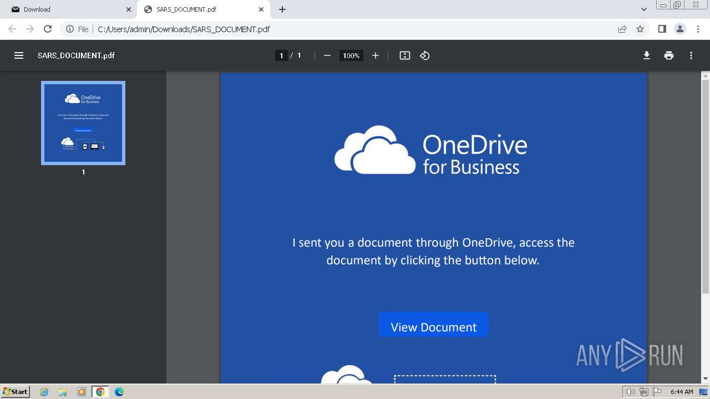710x399 pixels.
Task: Select the page 1 thumbnail
Action: (83, 123)
